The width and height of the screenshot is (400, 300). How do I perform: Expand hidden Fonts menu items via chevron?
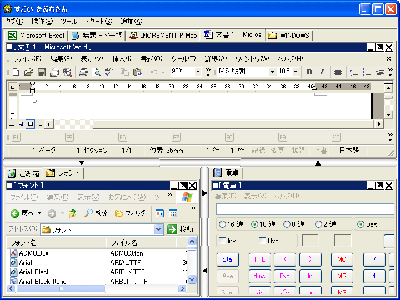coord(170,195)
